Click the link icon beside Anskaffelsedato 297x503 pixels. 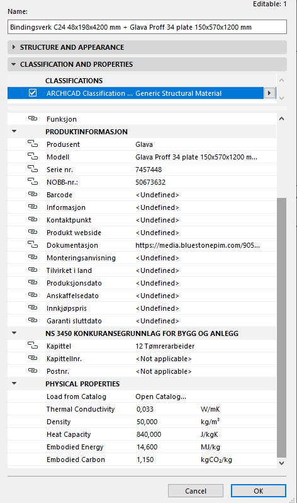pyautogui.click(x=32, y=295)
